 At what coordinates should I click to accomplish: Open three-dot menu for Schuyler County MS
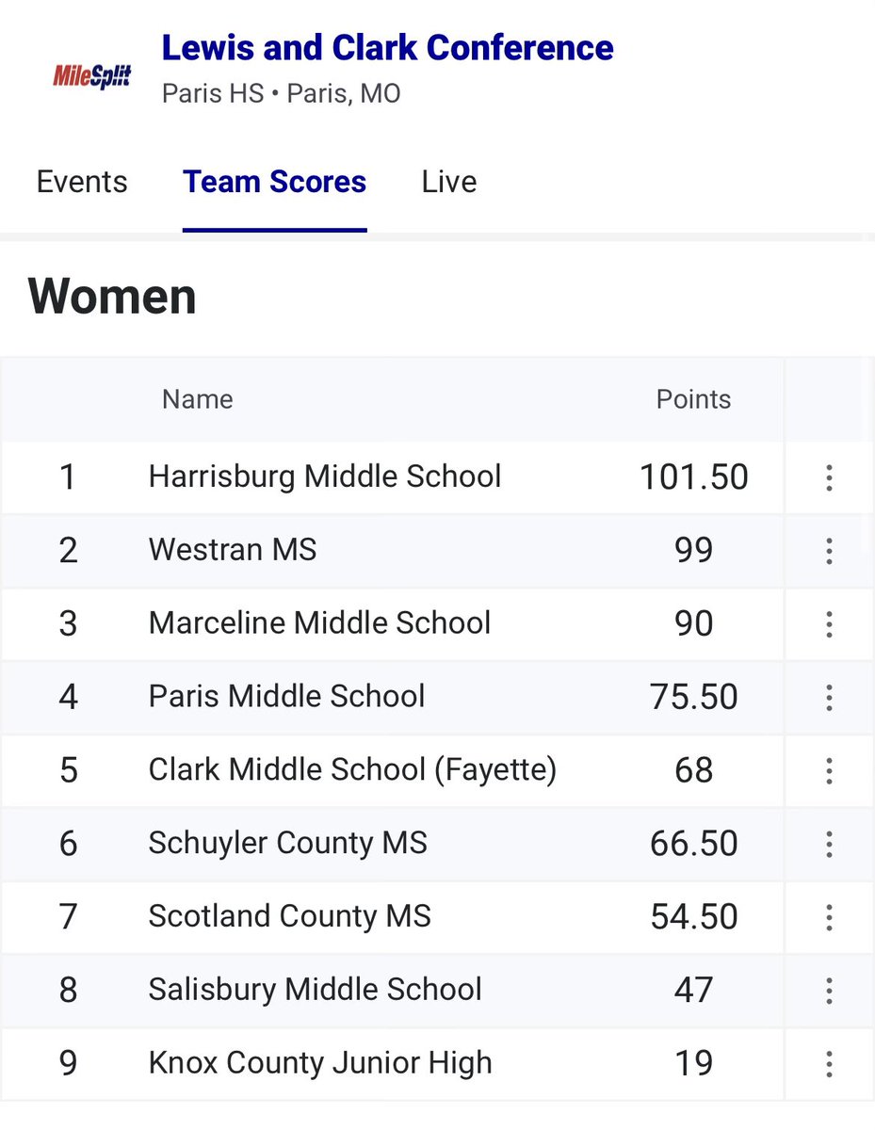coord(829,843)
